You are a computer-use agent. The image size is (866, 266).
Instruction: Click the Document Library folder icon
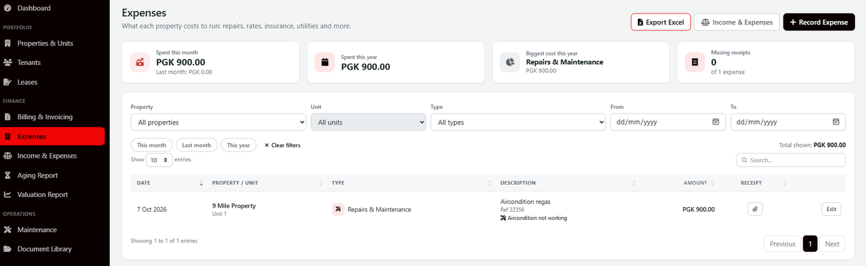[x=7, y=249]
